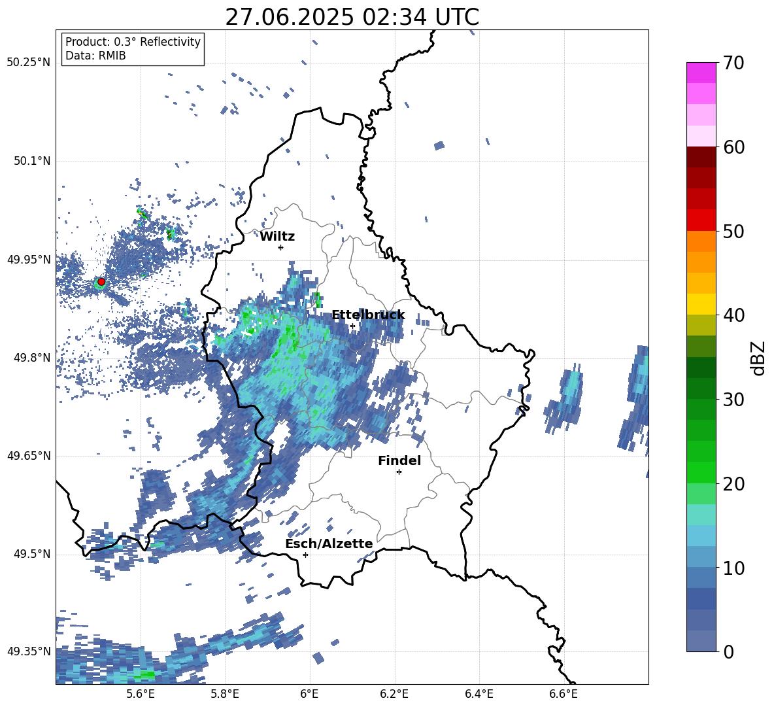
Task: Click the 5.8°E longitude label
Action: pos(225,694)
